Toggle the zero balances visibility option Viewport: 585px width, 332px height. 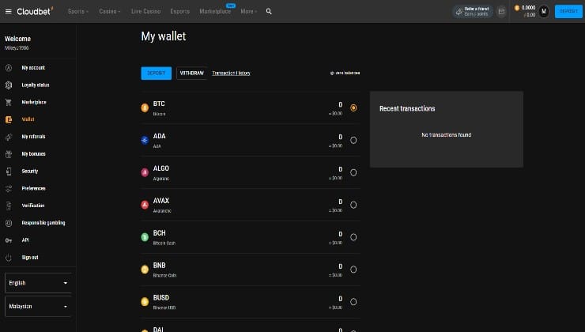point(345,73)
